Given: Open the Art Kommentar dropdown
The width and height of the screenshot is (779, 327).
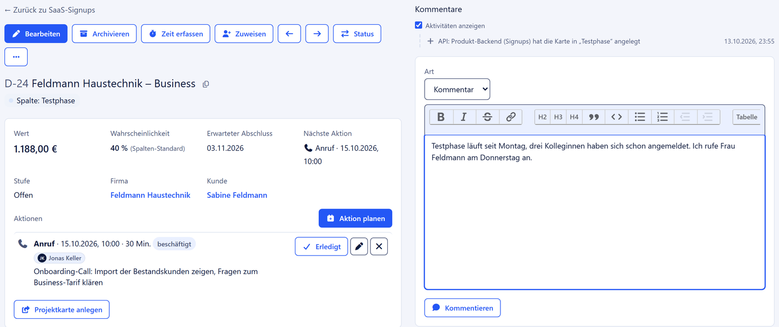Looking at the screenshot, I should point(457,89).
